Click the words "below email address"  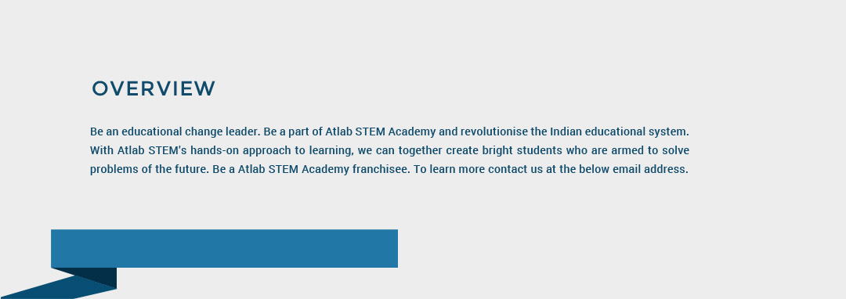tap(632, 169)
